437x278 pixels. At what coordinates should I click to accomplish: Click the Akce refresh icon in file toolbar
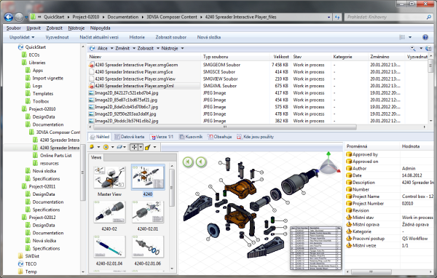coord(92,49)
